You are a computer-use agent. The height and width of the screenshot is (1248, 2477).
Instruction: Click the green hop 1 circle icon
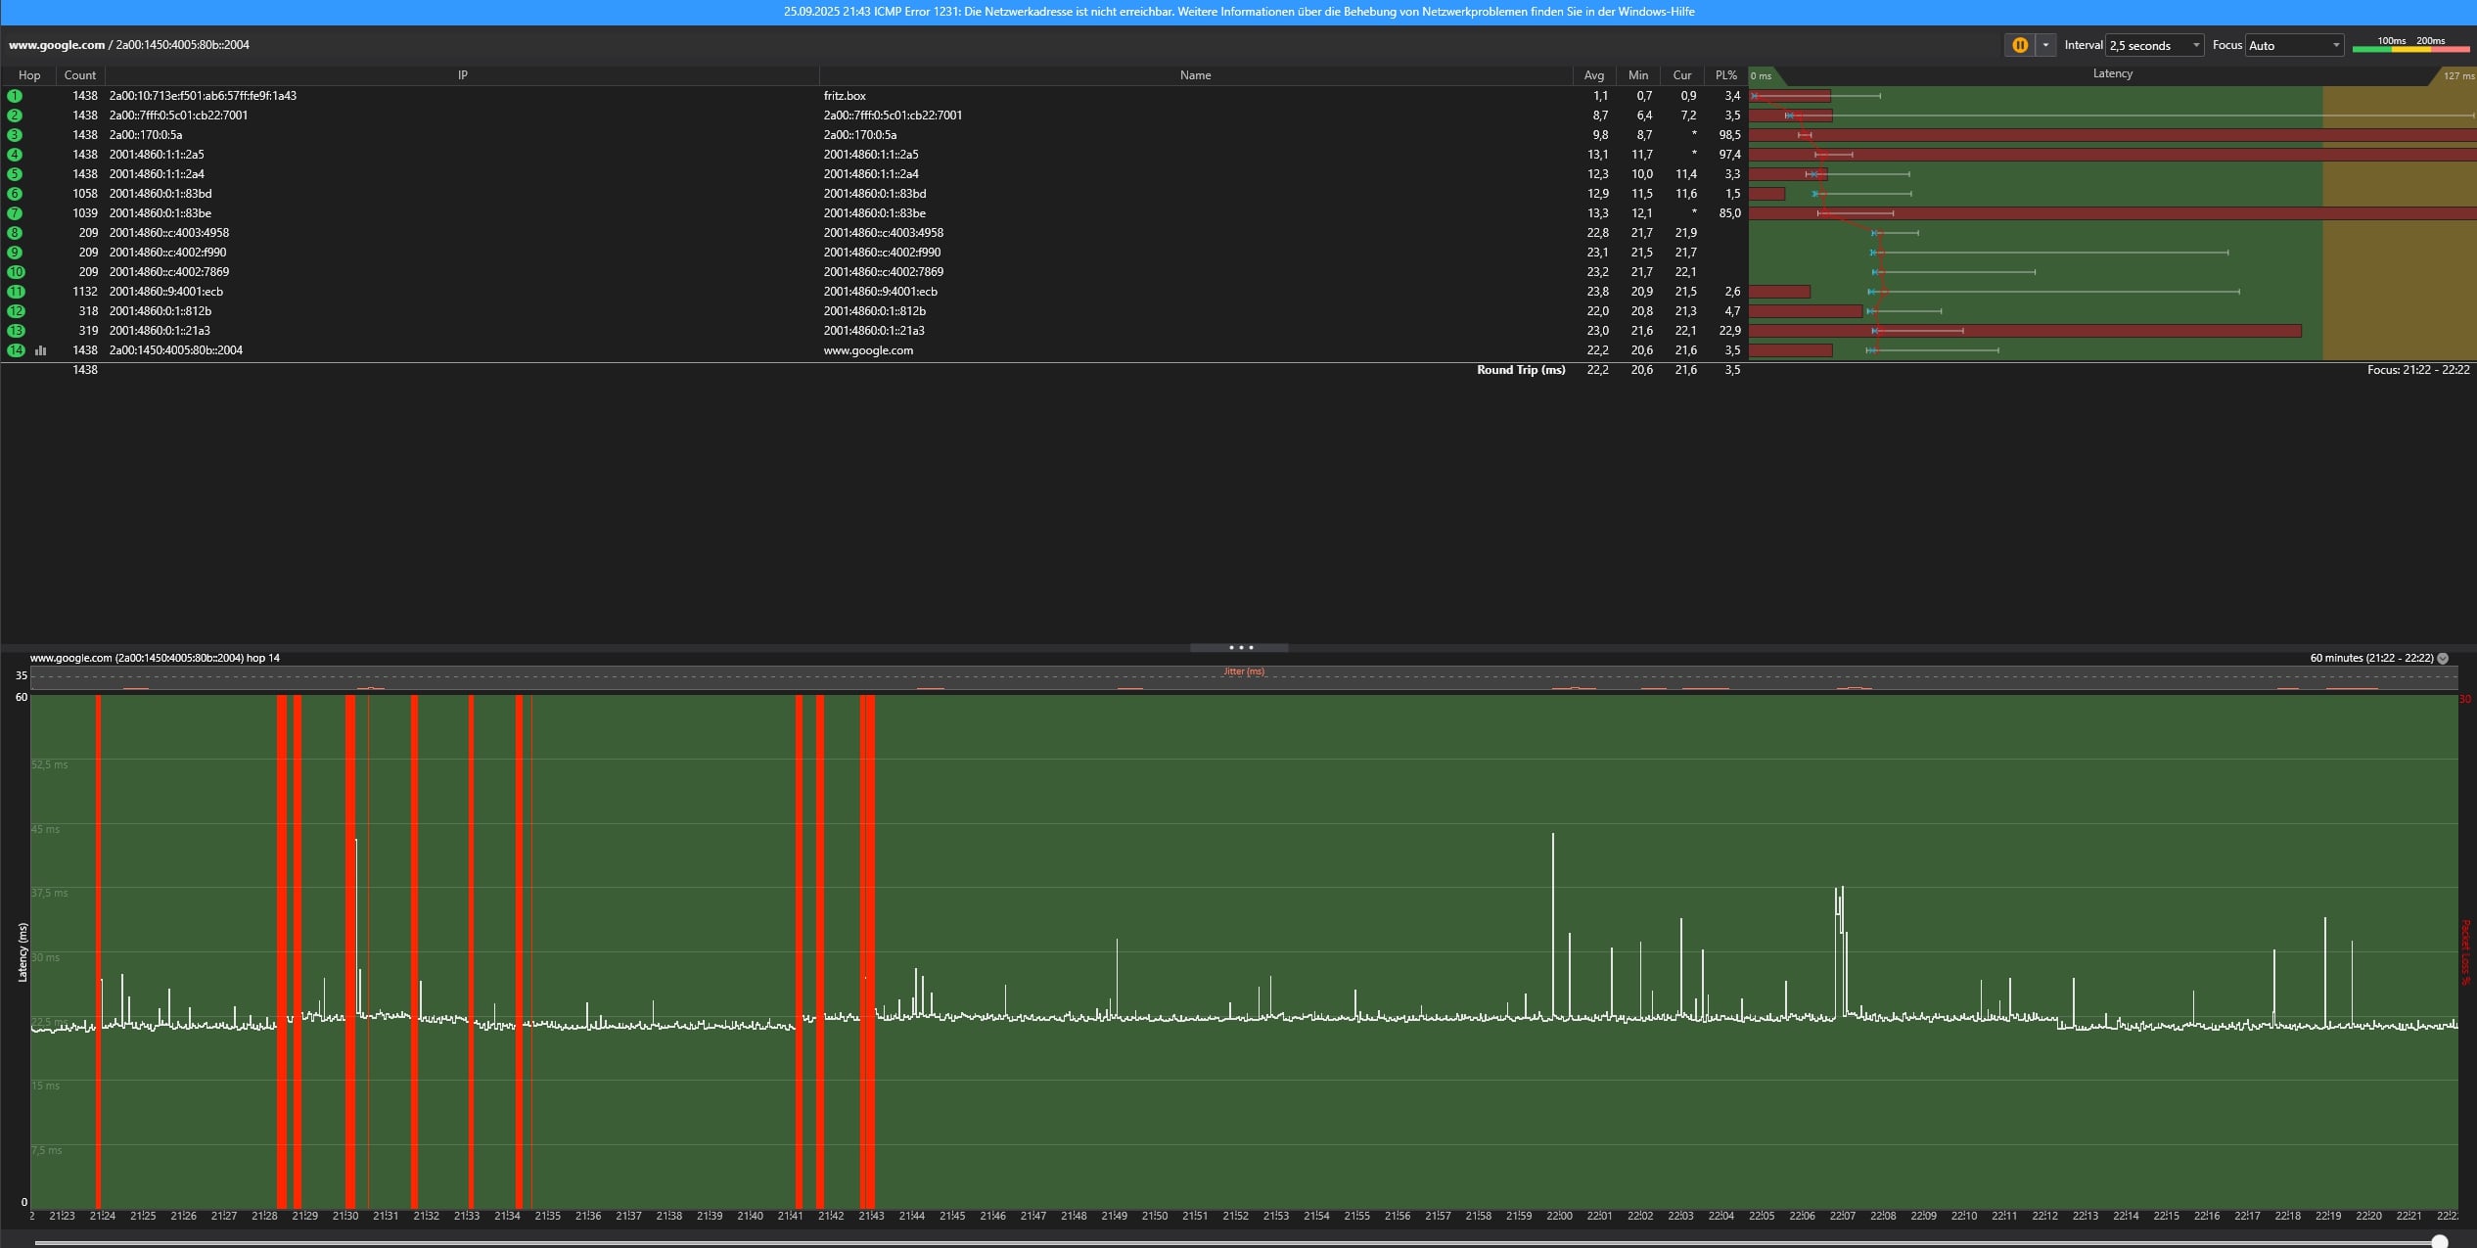[15, 96]
